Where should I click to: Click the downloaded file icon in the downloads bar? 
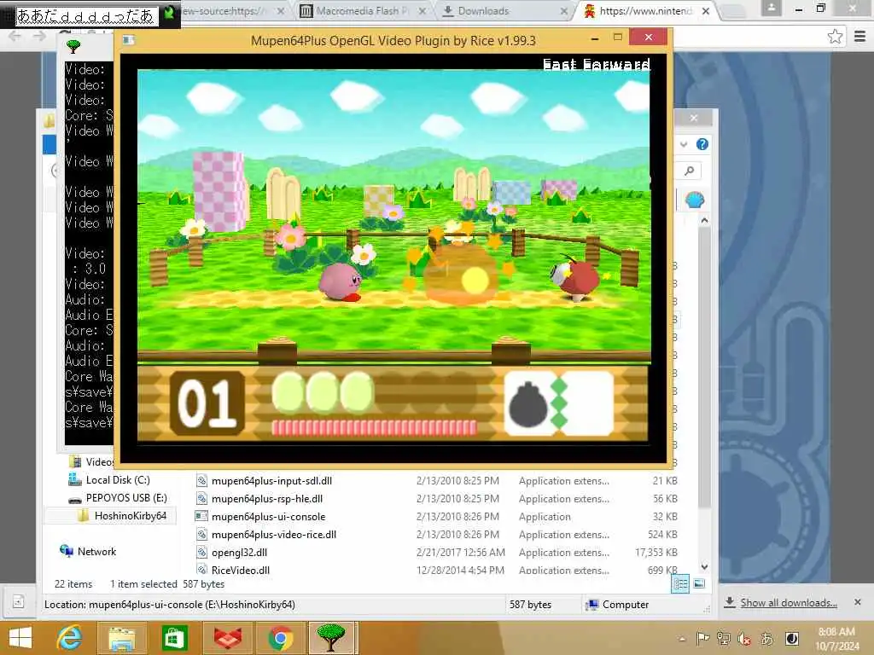[19, 602]
